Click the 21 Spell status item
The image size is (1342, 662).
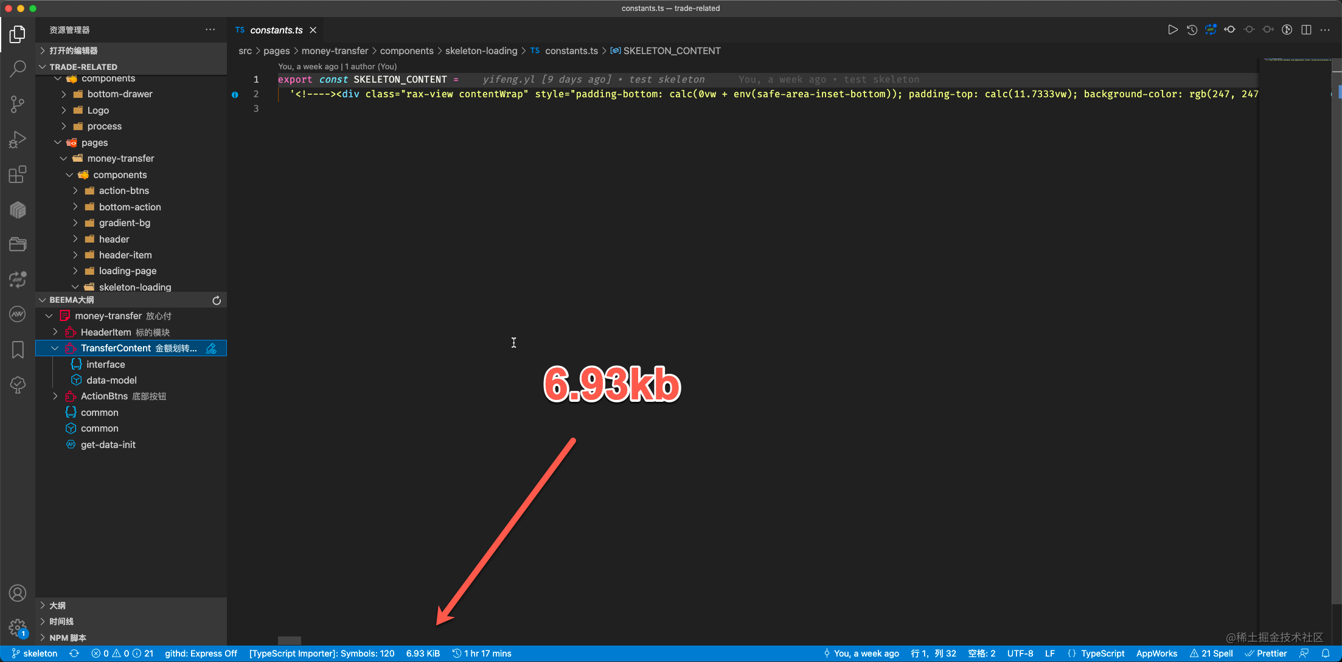1211,653
